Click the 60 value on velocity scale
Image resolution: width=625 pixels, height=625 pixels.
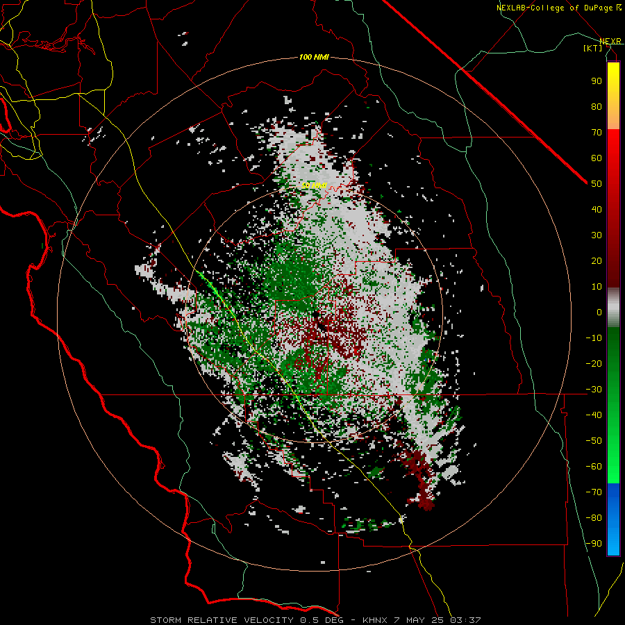click(x=597, y=158)
